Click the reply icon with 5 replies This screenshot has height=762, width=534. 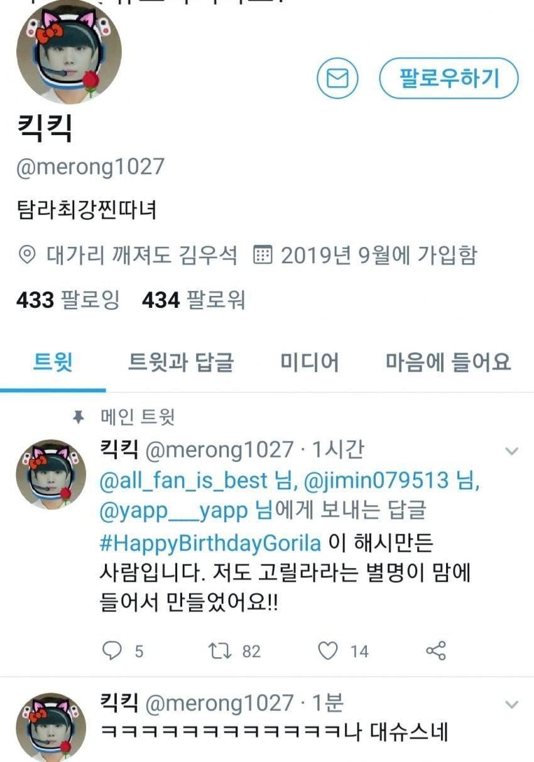[112, 651]
